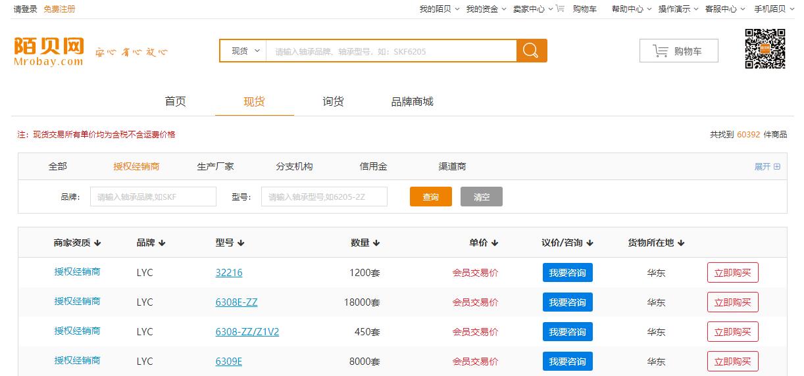Expand filters with 展开 link
804x376 pixels.
(x=766, y=167)
